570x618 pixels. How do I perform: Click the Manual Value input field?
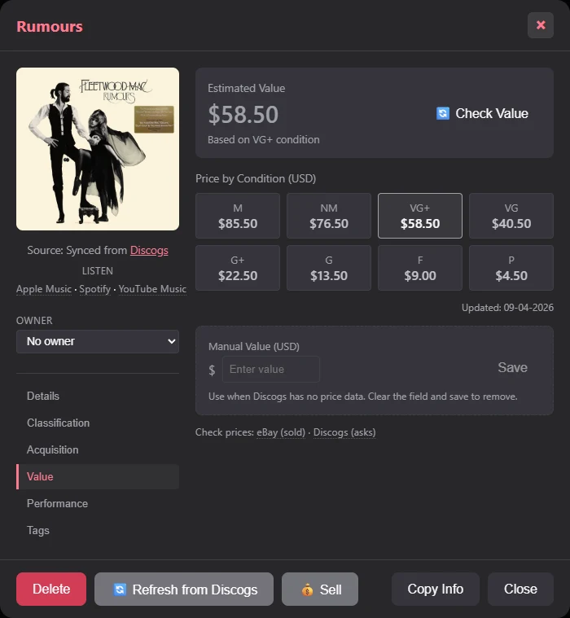(271, 370)
